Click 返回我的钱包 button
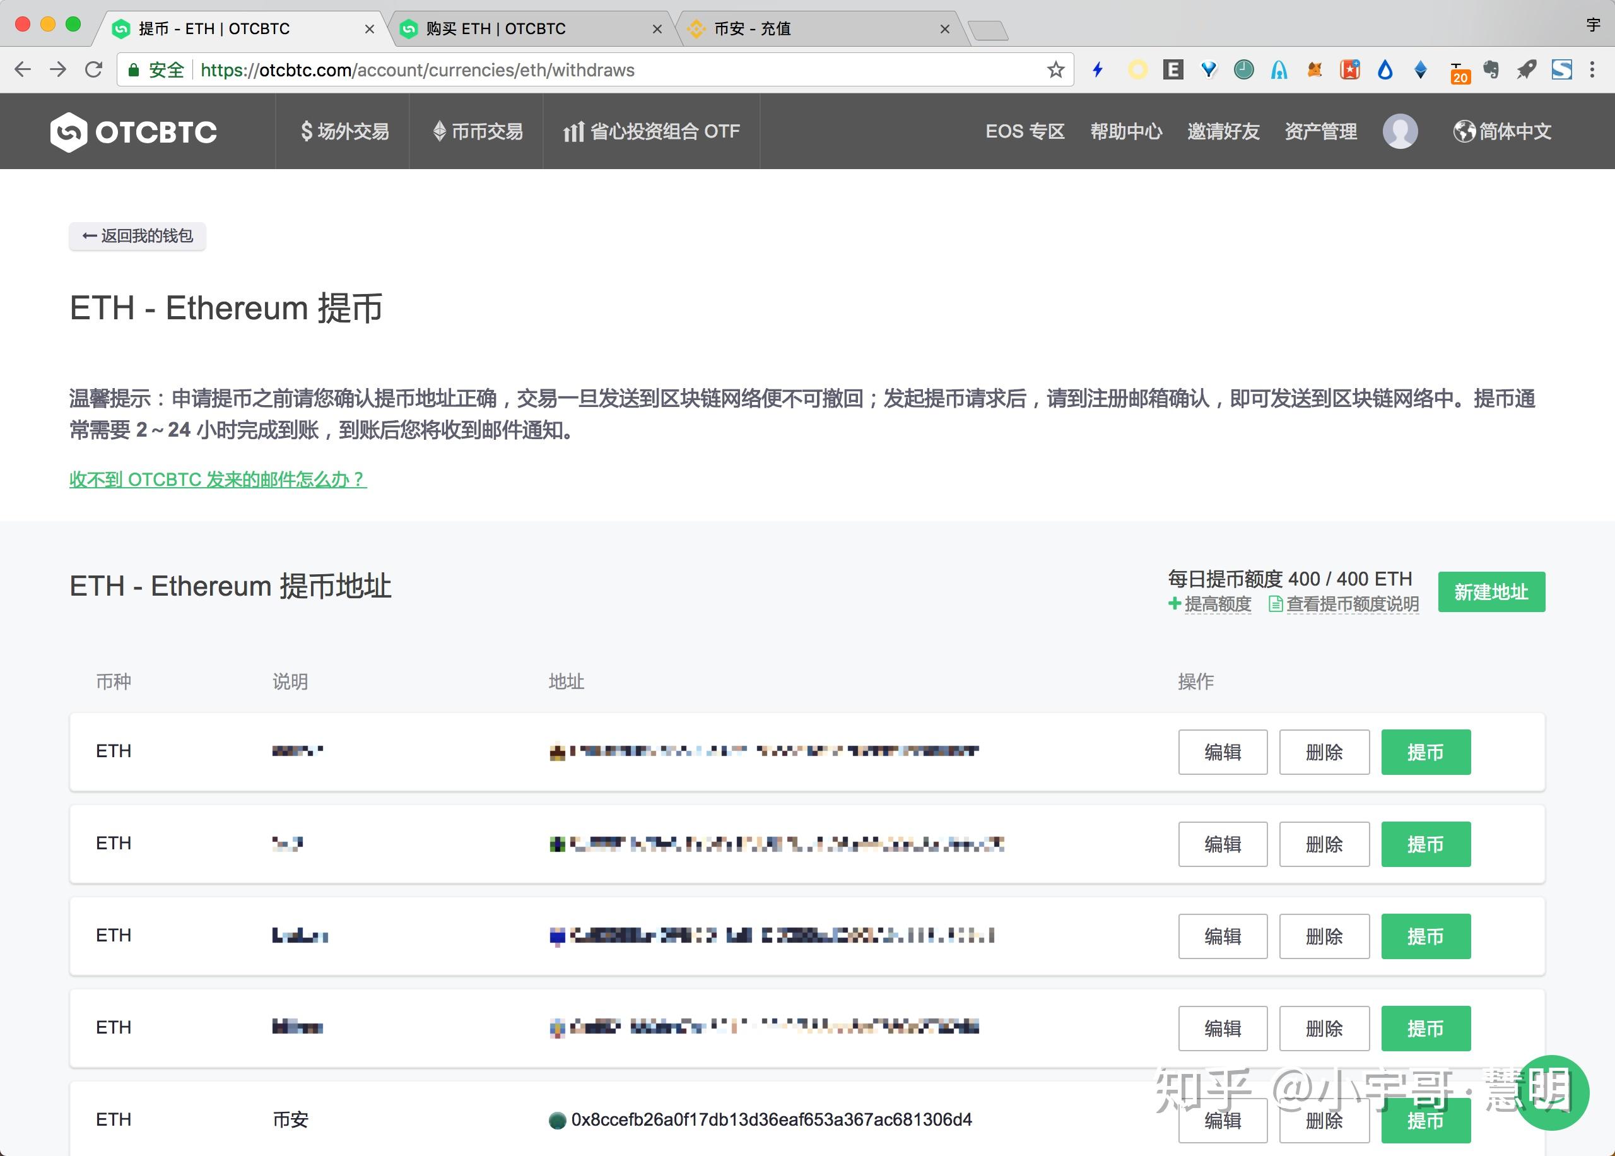Viewport: 1615px width, 1156px height. 138,235
